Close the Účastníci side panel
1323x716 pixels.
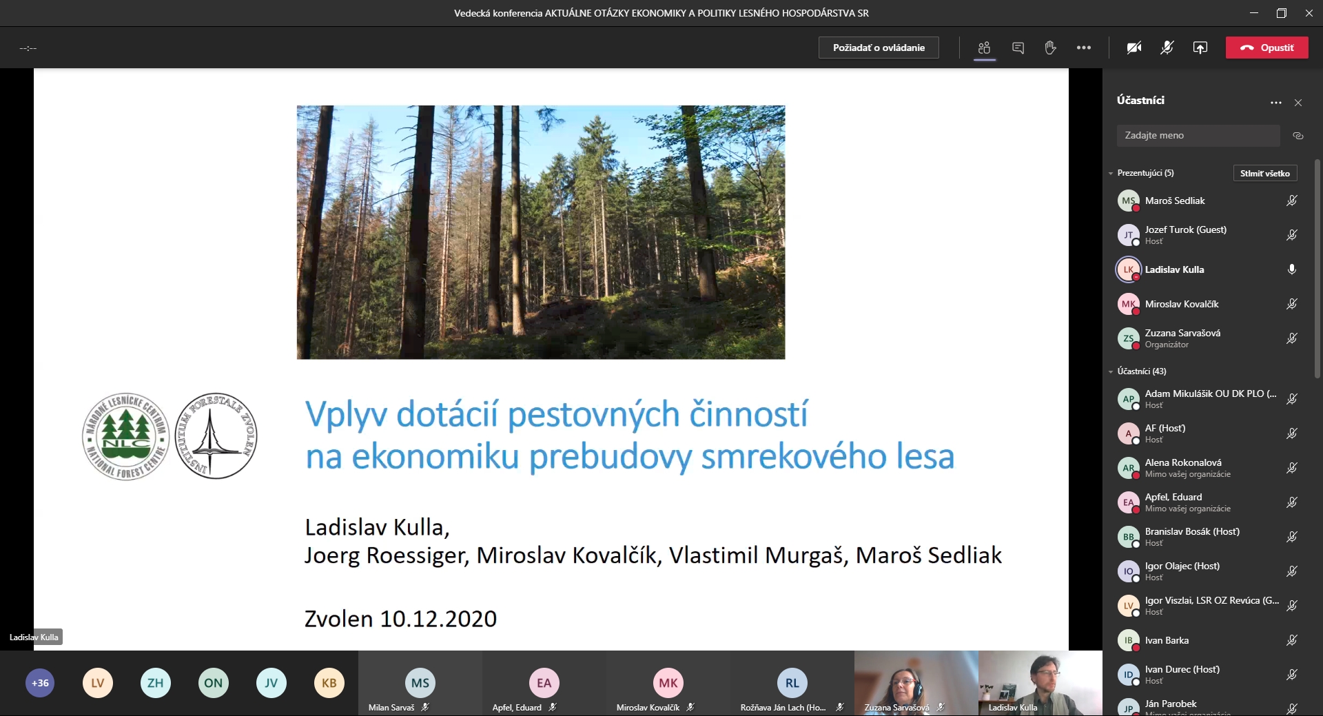pyautogui.click(x=1298, y=103)
